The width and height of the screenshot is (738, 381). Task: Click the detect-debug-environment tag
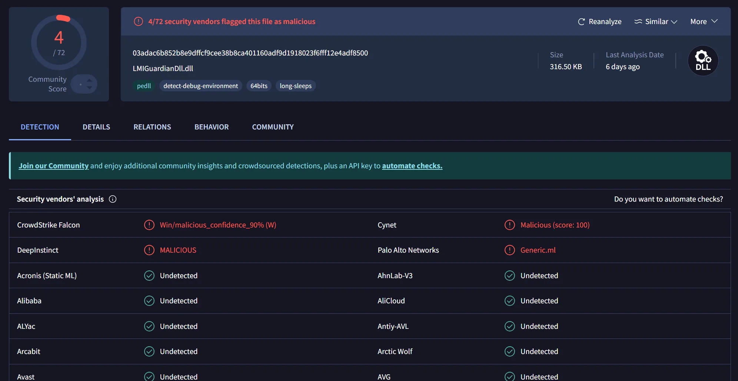pos(200,86)
